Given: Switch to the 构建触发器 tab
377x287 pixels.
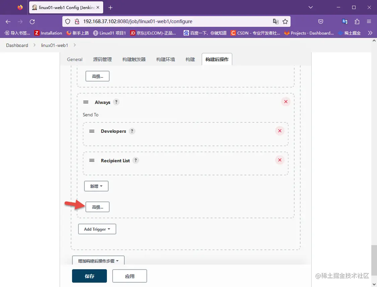Looking at the screenshot, I should point(134,59).
